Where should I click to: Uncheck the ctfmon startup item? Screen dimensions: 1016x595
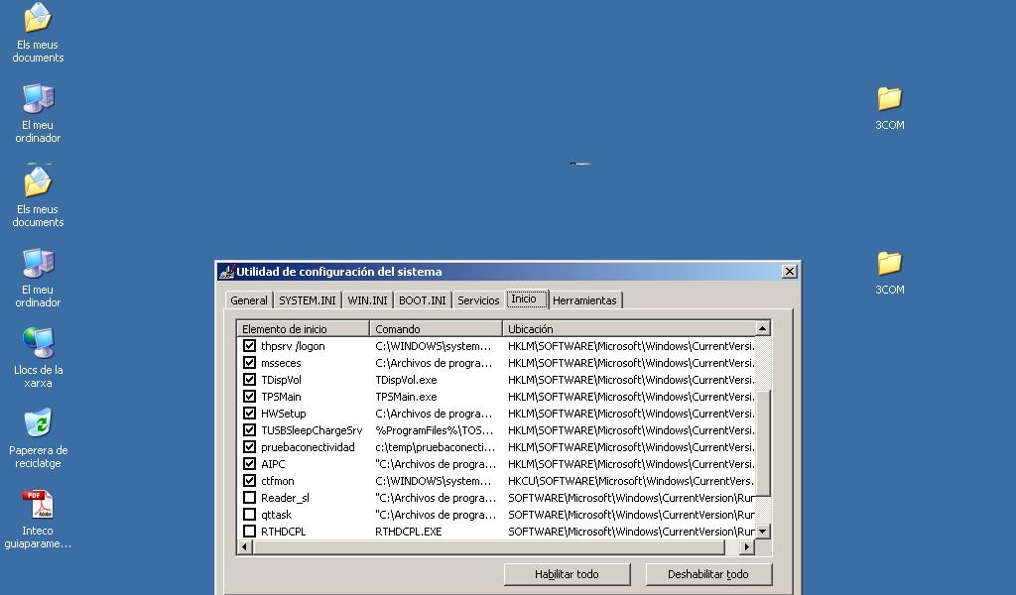tap(249, 481)
